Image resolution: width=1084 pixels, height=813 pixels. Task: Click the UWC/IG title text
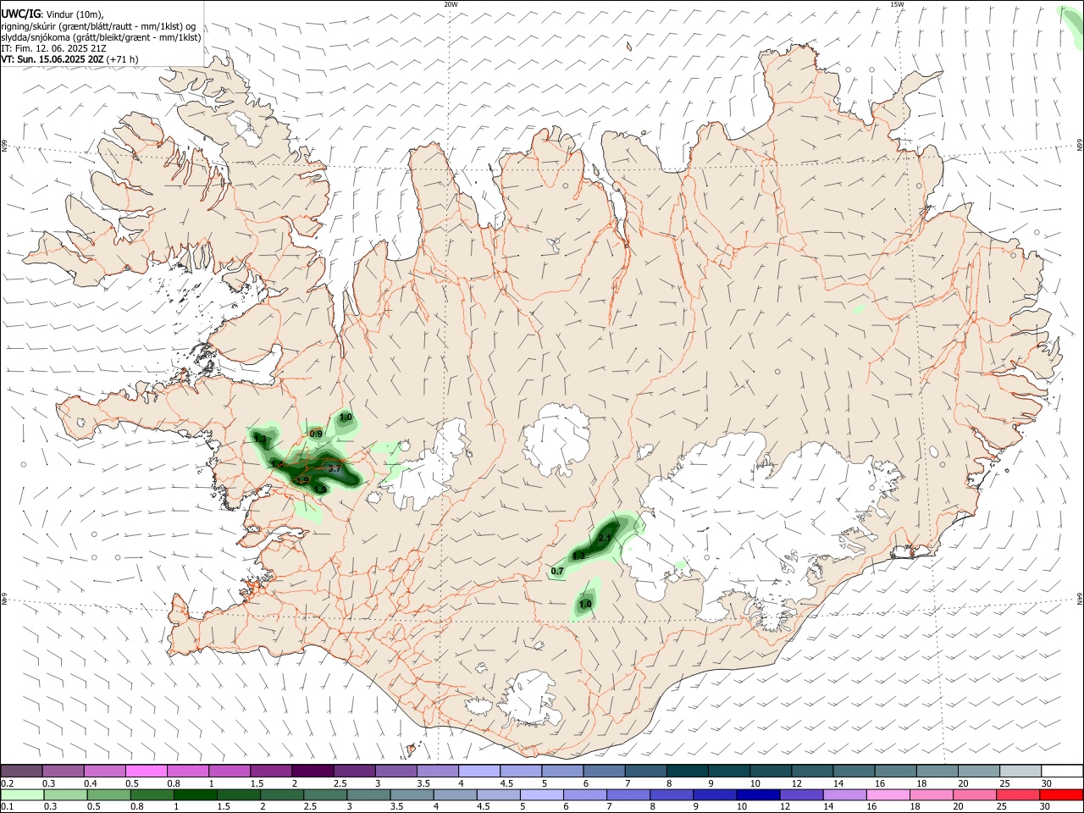20,14
